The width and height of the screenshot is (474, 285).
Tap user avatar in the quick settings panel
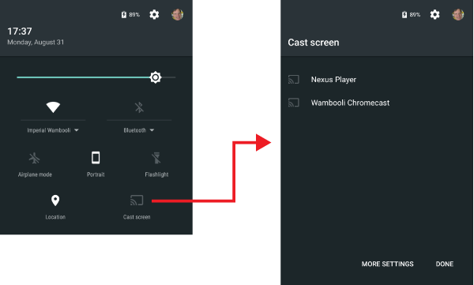(178, 14)
